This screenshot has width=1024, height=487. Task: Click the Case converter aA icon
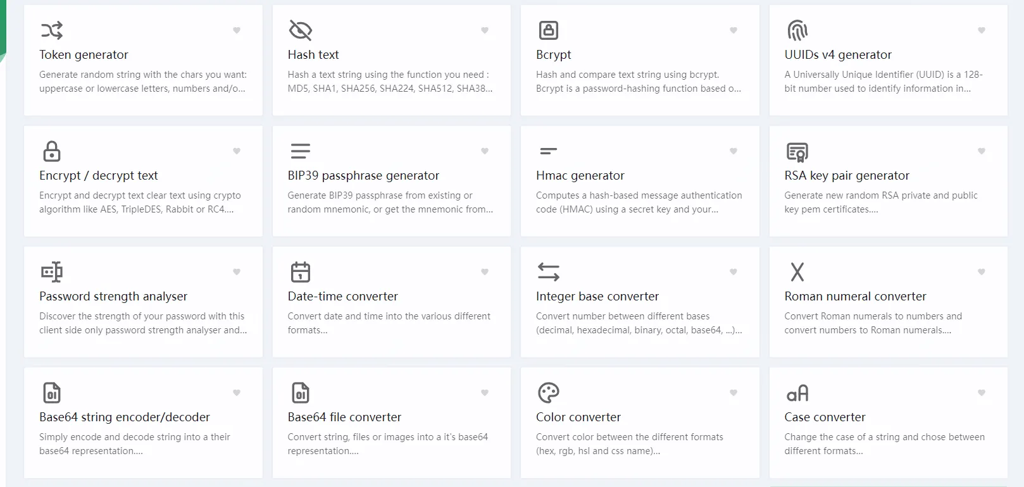click(797, 393)
